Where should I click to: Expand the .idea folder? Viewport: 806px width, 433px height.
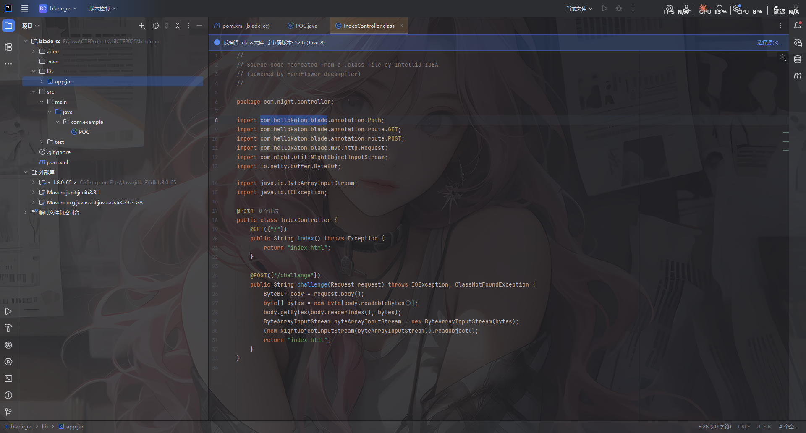(x=34, y=51)
